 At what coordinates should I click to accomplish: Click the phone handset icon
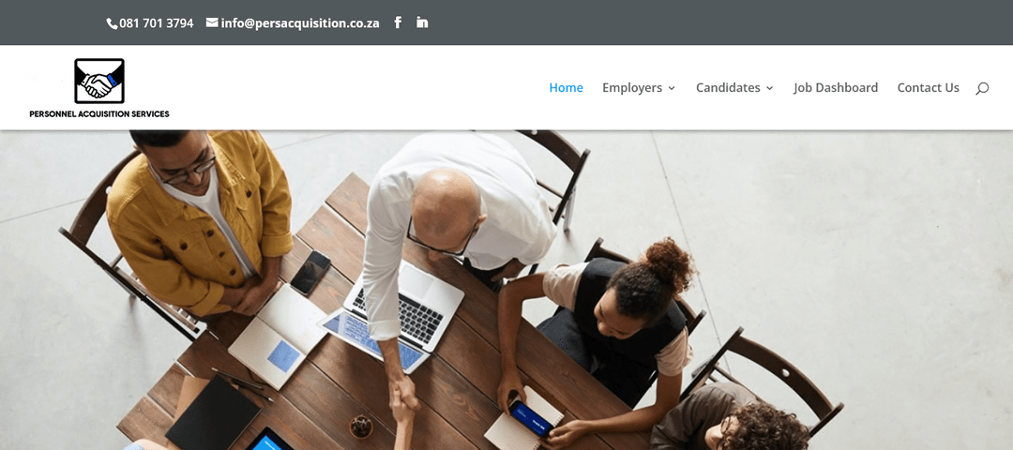pos(112,23)
